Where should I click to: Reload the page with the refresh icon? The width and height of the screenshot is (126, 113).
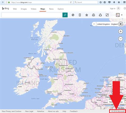(x=71, y=2)
